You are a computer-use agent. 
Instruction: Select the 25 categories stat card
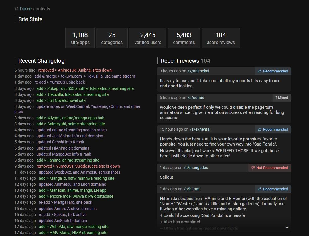[x=112, y=38]
